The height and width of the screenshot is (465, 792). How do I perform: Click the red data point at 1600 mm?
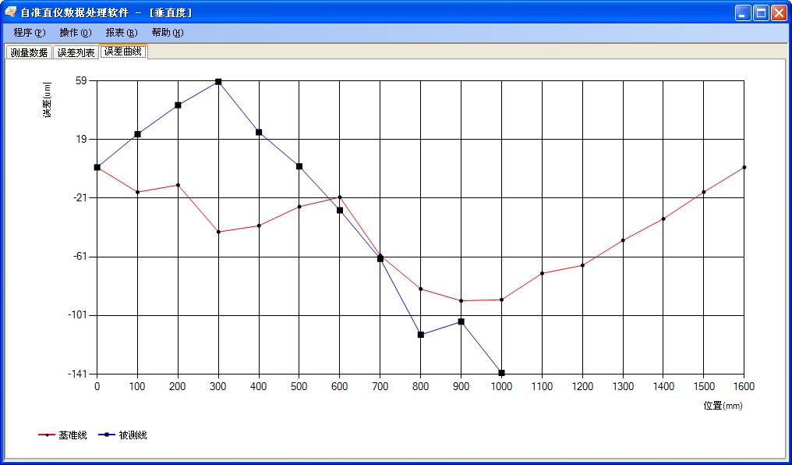[x=744, y=167]
